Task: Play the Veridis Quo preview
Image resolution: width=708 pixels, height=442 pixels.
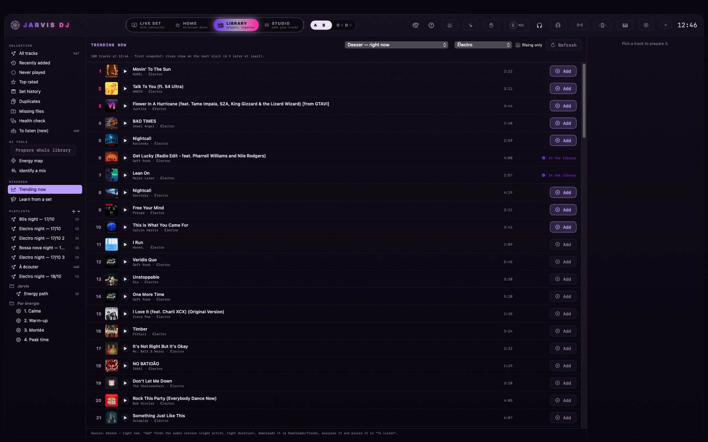Action: click(x=125, y=262)
